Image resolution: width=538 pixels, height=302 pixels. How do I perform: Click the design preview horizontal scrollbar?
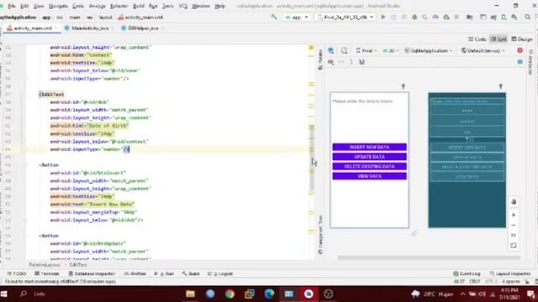point(429,258)
